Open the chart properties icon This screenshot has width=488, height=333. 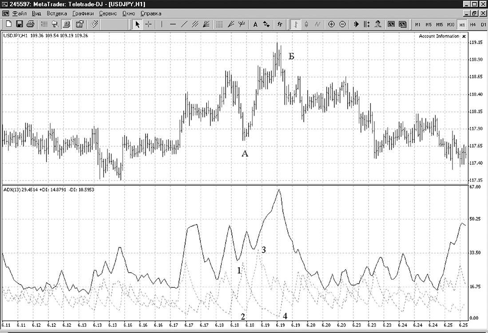coord(79,24)
